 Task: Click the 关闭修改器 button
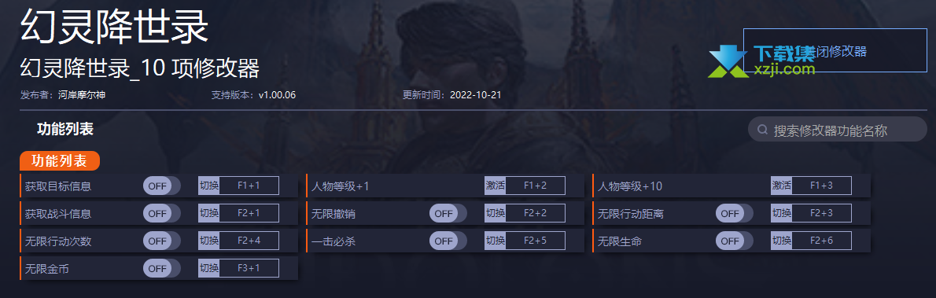[x=835, y=51]
